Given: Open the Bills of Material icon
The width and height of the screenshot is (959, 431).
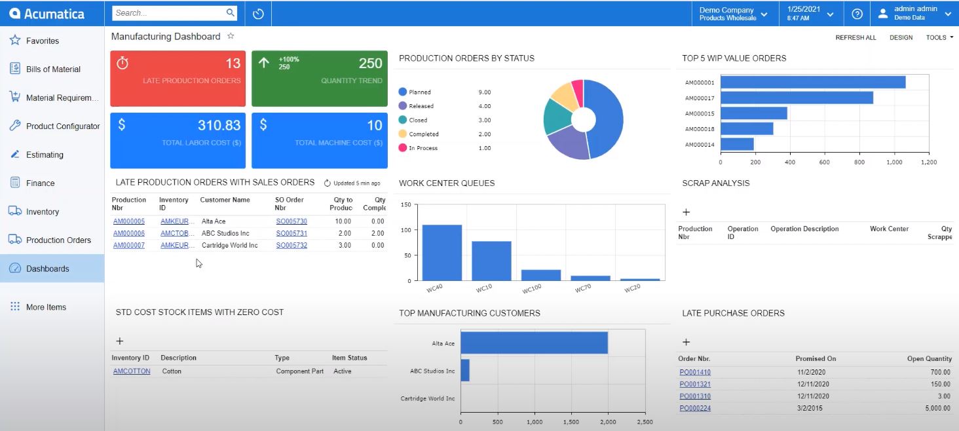Looking at the screenshot, I should point(15,69).
